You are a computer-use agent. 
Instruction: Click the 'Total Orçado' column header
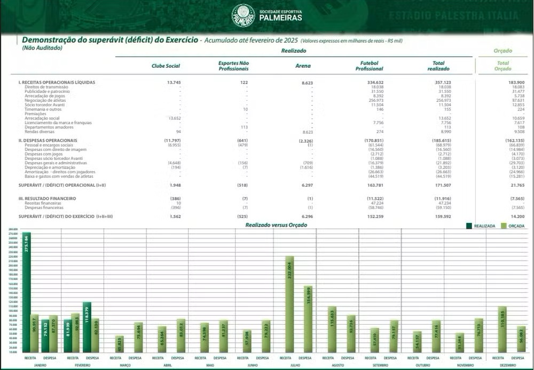(x=502, y=66)
